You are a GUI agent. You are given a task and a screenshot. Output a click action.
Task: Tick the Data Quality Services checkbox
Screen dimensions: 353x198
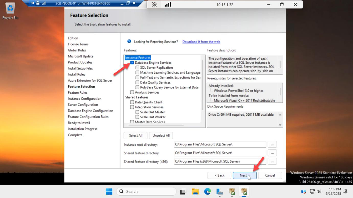[137, 82]
